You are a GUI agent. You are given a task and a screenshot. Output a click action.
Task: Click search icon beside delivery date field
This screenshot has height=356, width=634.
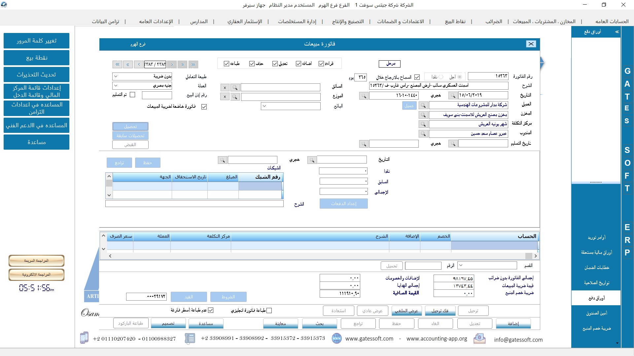tap(453, 144)
